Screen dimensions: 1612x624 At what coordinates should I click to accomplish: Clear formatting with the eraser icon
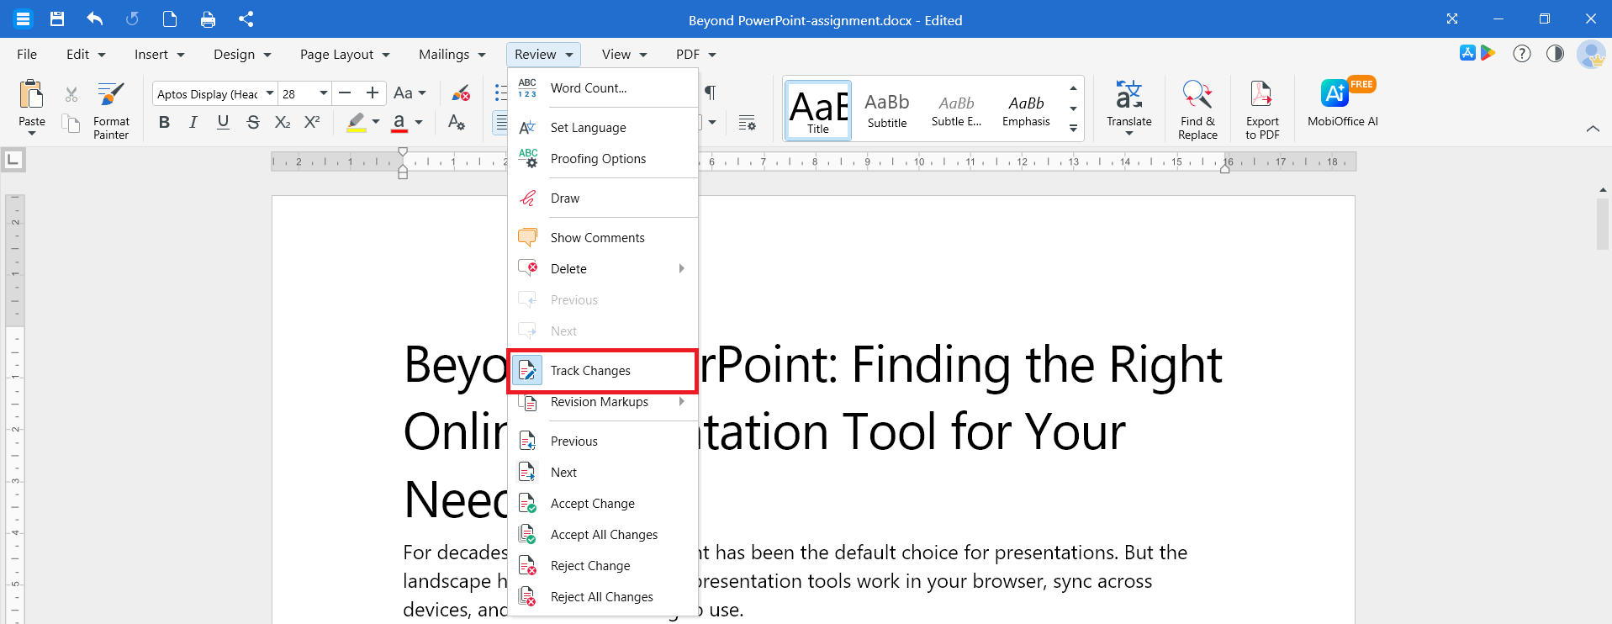(460, 93)
